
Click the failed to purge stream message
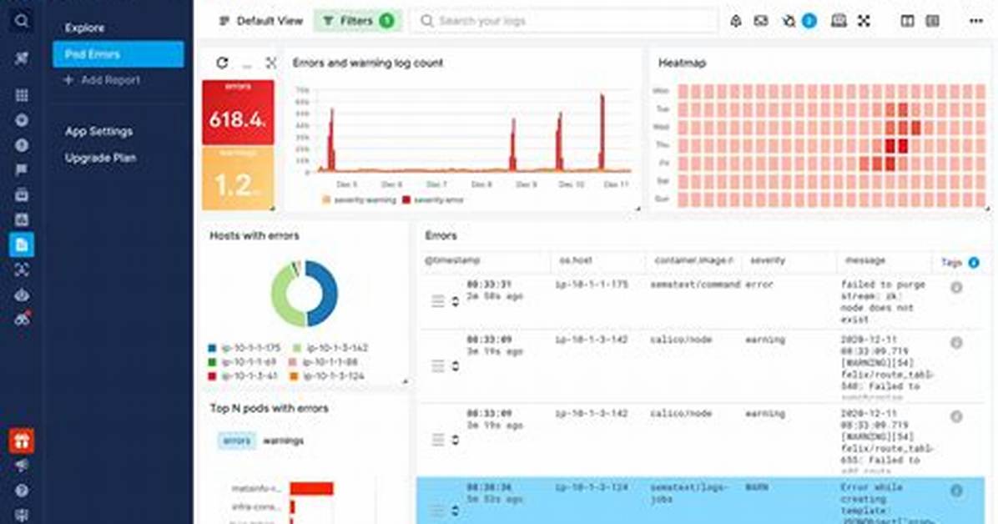pos(883,302)
